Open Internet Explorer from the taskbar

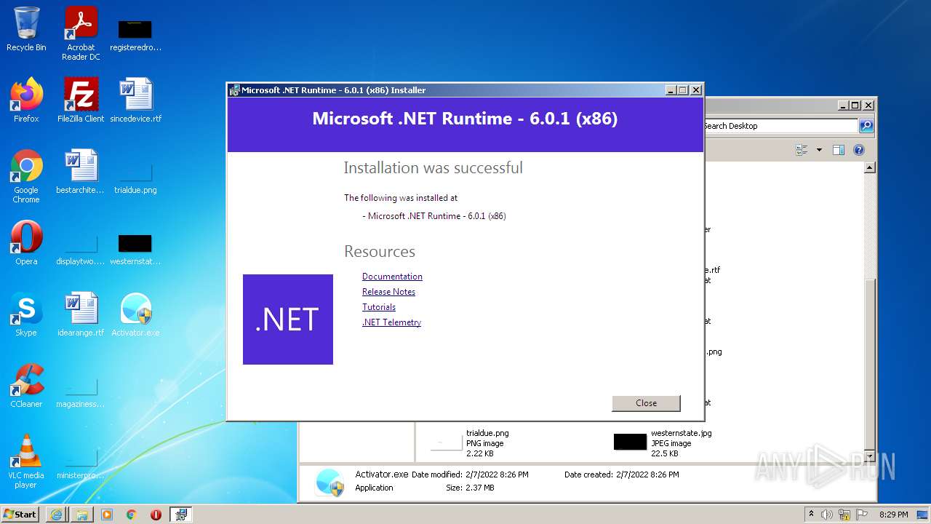click(x=56, y=515)
